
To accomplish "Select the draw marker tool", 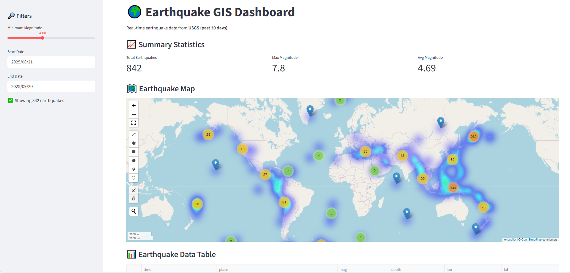I will click(x=134, y=169).
